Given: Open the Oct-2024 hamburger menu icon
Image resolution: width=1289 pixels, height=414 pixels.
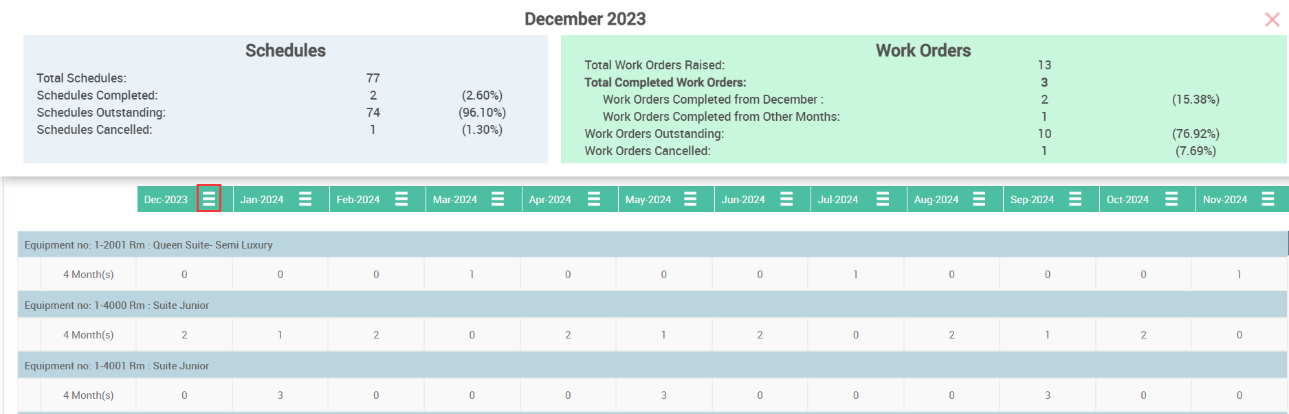Looking at the screenshot, I should (x=1171, y=199).
